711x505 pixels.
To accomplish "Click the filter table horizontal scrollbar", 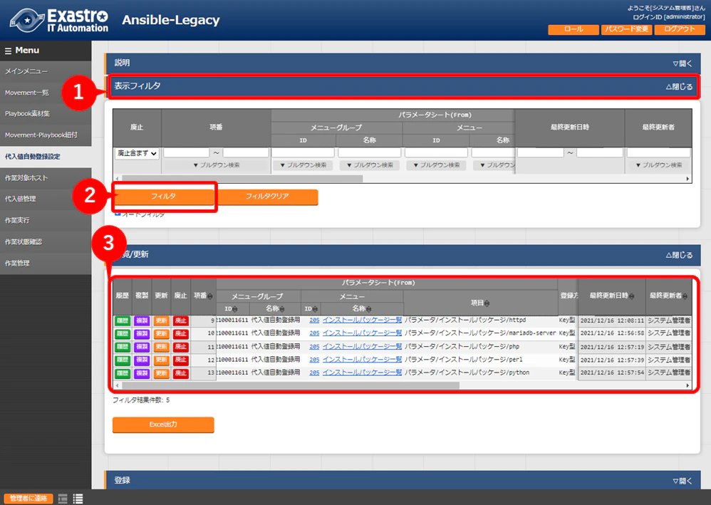I will tap(242, 179).
